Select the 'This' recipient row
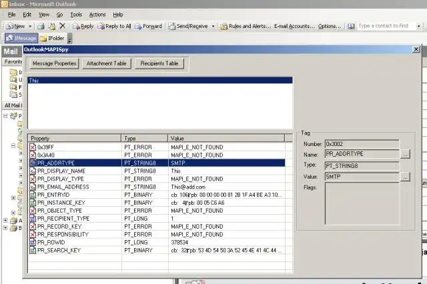Viewport: 427px width, 284px height. pos(160,81)
